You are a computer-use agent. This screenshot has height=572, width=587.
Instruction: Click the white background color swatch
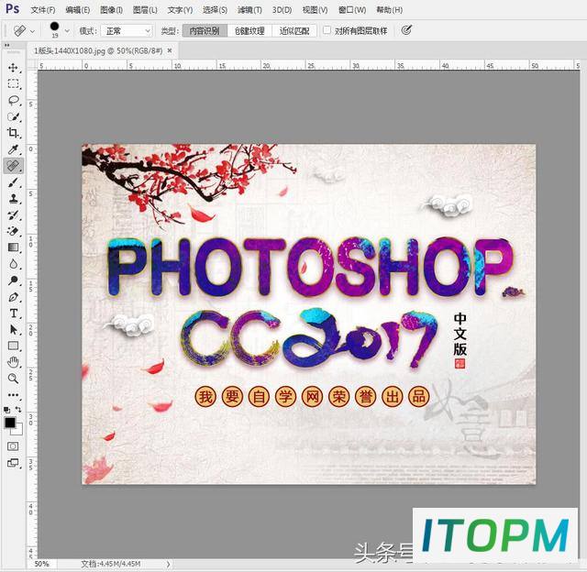tap(18, 431)
